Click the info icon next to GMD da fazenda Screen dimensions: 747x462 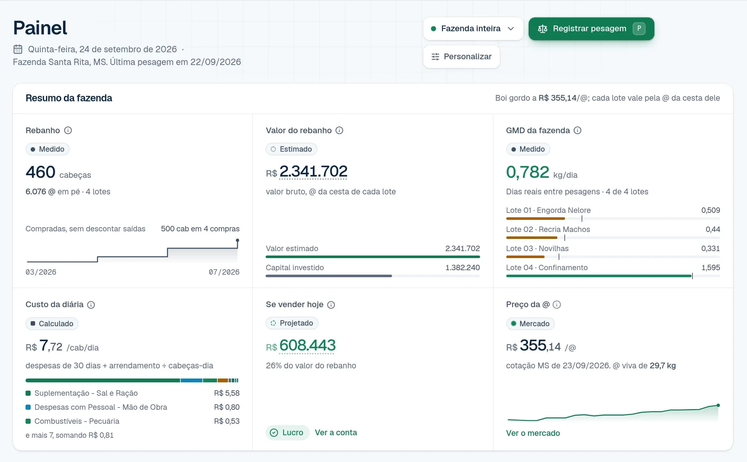(x=577, y=130)
